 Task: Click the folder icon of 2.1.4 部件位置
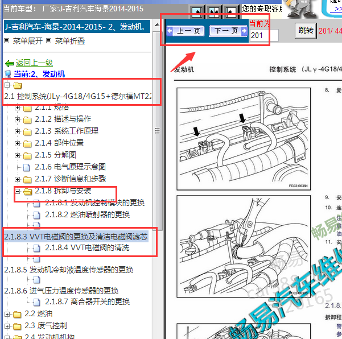pyautogui.click(x=27, y=144)
